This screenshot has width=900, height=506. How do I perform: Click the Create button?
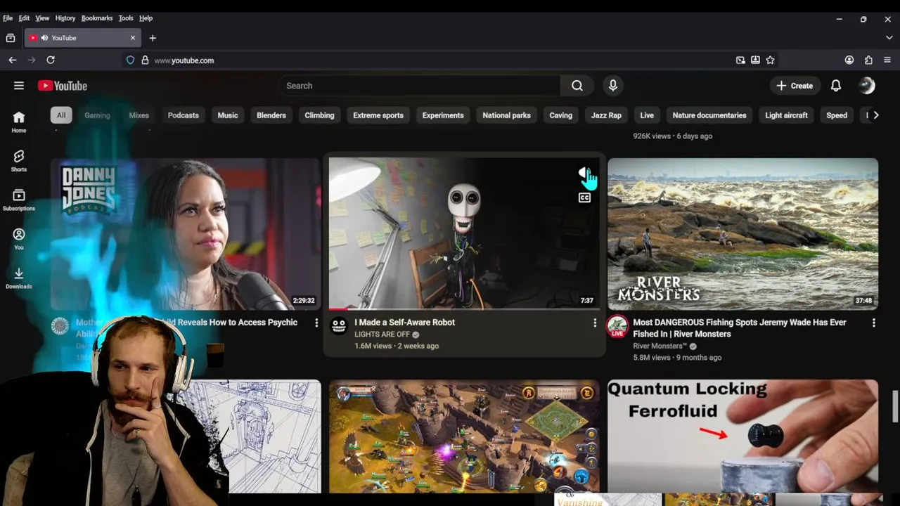[795, 86]
